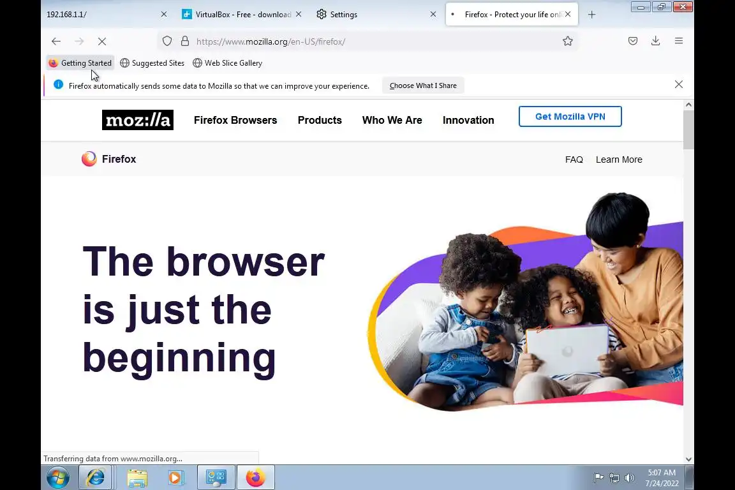Screen dimensions: 735x490
Task: Close the 192.168.1.1 tab
Action: (163, 15)
